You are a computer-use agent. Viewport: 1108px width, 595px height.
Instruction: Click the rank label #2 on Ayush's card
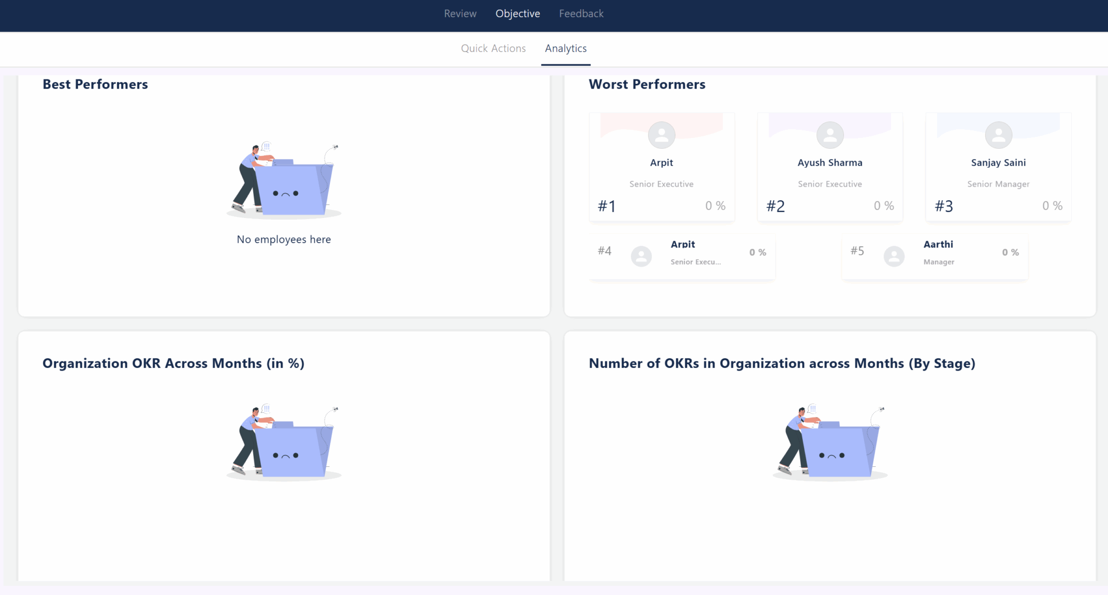pos(776,206)
